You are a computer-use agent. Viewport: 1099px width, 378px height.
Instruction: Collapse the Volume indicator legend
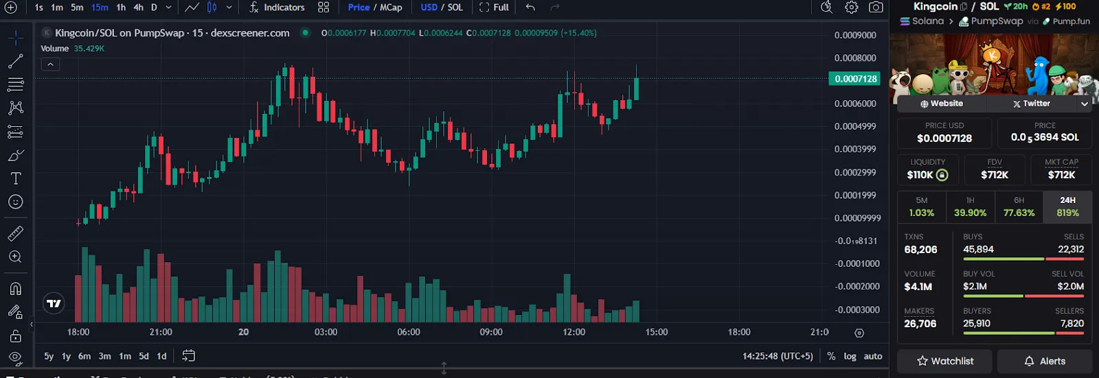(x=50, y=64)
